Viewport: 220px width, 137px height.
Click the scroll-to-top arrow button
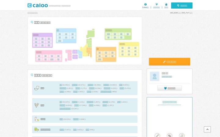coord(207,129)
